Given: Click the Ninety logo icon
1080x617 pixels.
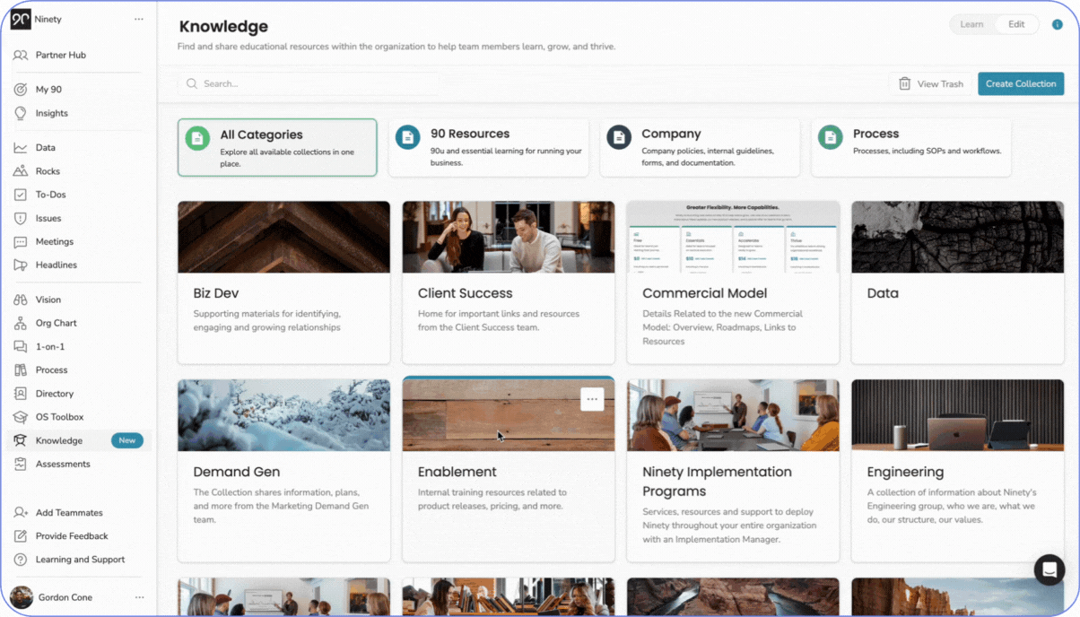Looking at the screenshot, I should coord(21,19).
